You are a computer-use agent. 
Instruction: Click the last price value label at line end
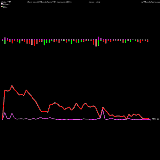tap(156, 119)
